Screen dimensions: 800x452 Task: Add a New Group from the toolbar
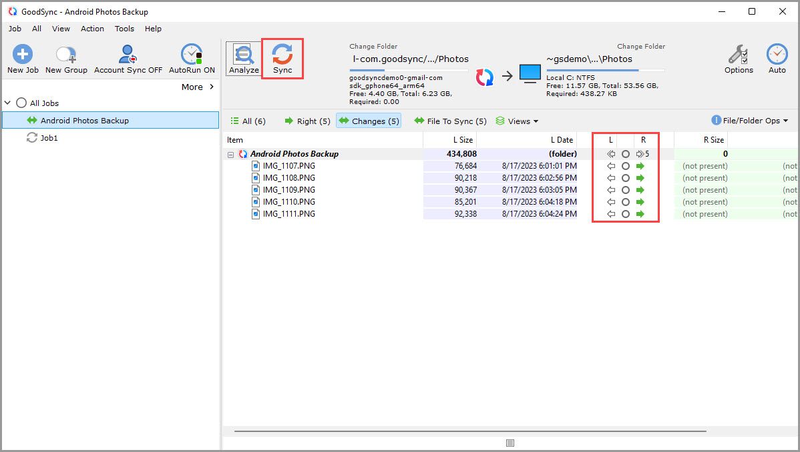coord(66,59)
